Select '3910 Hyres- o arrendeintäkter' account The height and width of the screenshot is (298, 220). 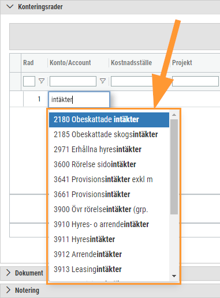click(x=109, y=224)
